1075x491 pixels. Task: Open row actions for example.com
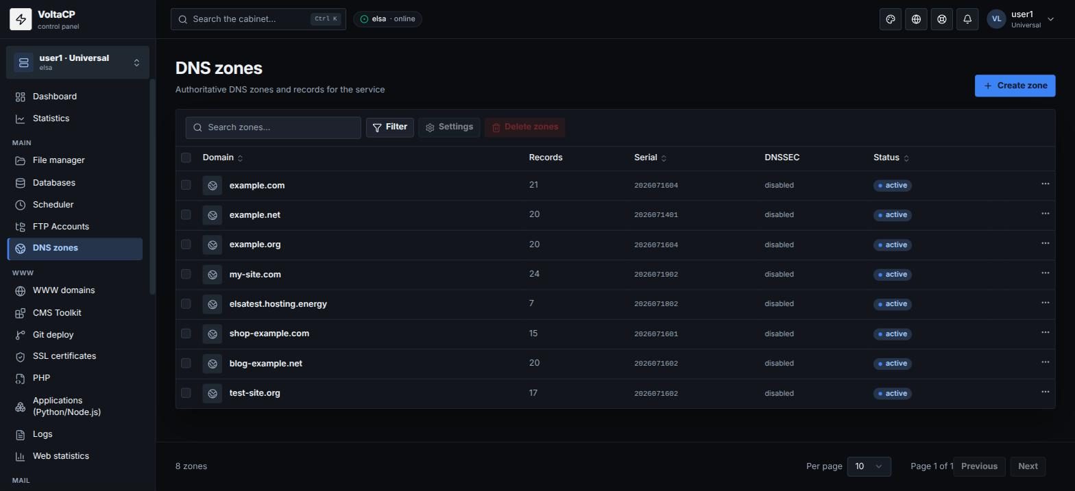coord(1045,184)
